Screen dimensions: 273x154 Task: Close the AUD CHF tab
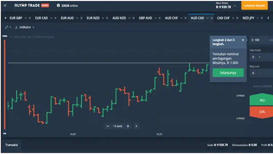click(186, 18)
